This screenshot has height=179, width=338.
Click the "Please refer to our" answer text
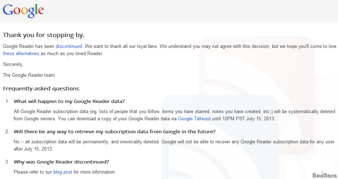point(33,172)
